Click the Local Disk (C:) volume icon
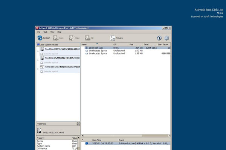The image size is (226, 150). click(87, 48)
